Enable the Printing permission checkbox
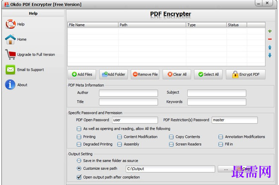 tap(79, 137)
